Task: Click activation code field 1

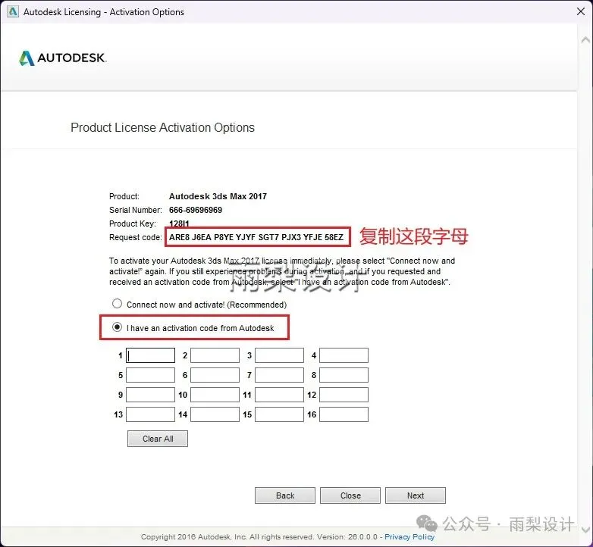Action: click(150, 355)
